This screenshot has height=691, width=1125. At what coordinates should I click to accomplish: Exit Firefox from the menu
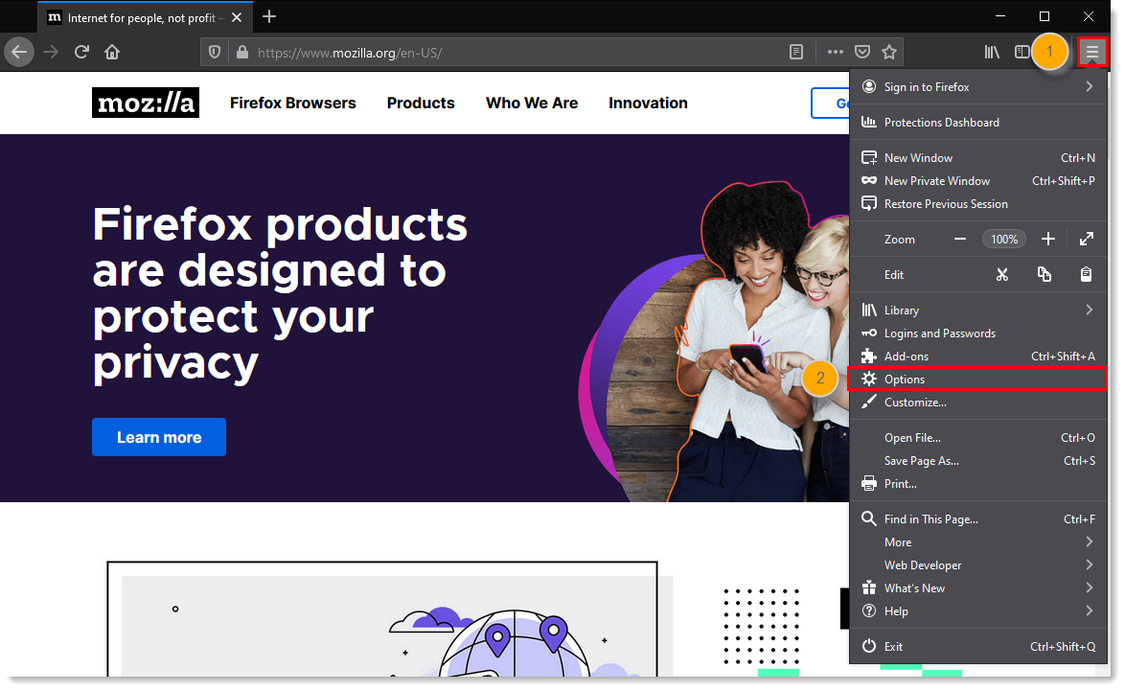(978, 647)
